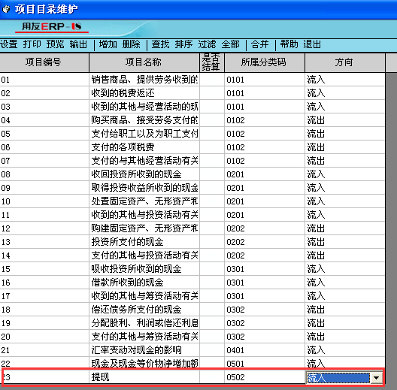The width and height of the screenshot is (397, 390).
Task: Click the 合并 toolbar command
Action: point(259,44)
